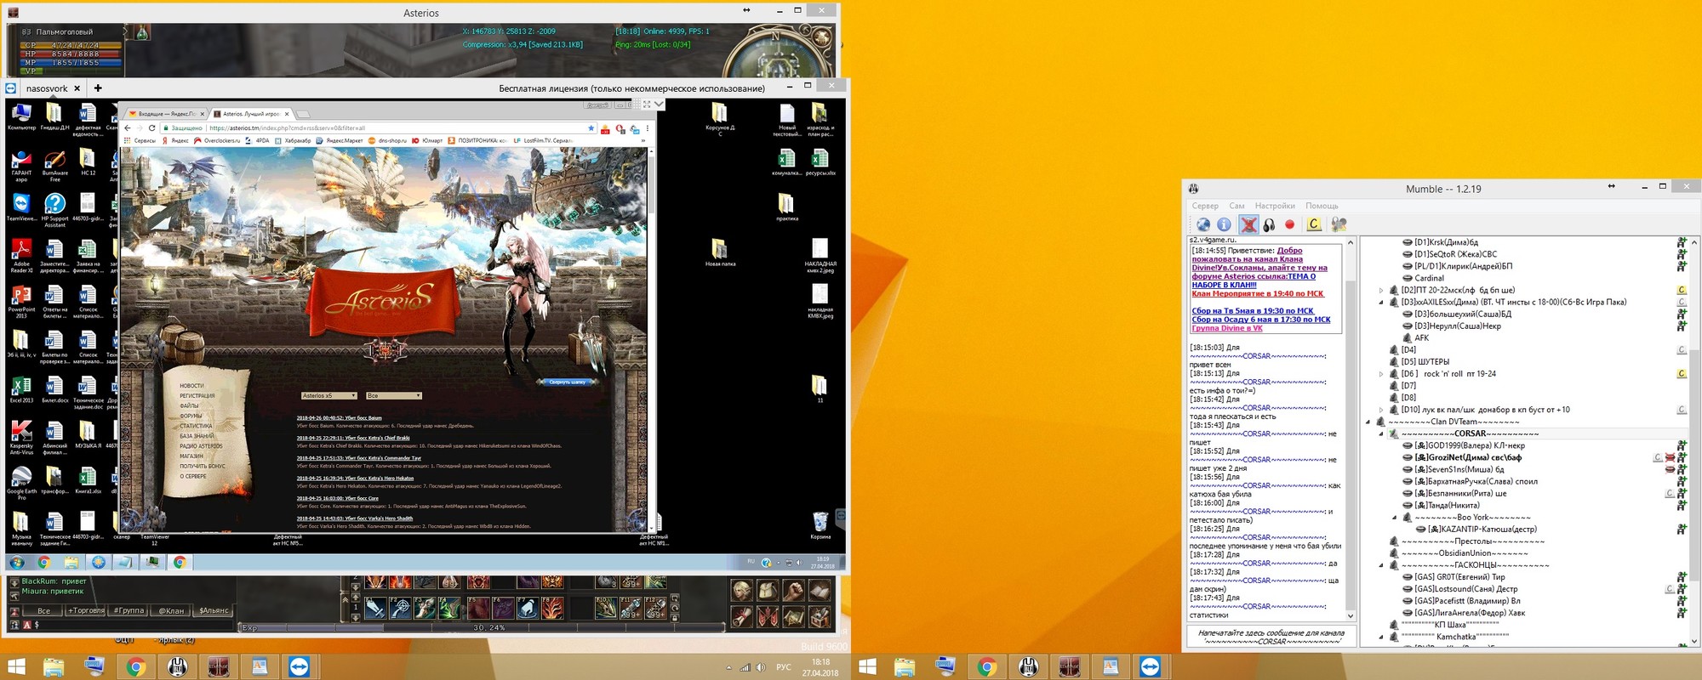Select user [D1]Krsk(Дима)бд in Mumble
Screen dimensions: 1702x680
point(1446,242)
